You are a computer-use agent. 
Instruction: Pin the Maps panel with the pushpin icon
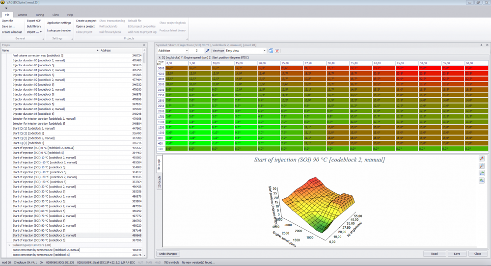pyautogui.click(x=144, y=45)
